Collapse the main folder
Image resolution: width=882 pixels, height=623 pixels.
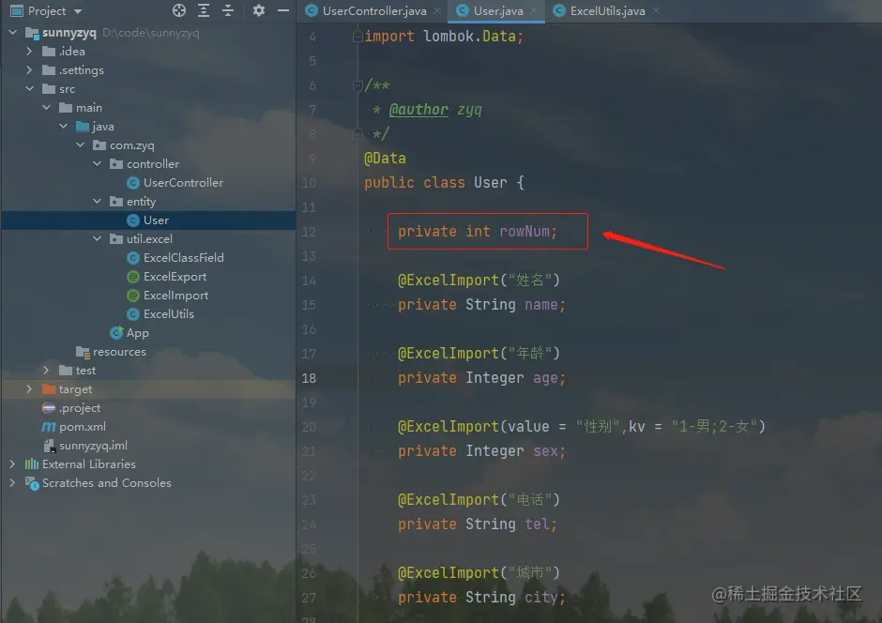click(x=46, y=107)
